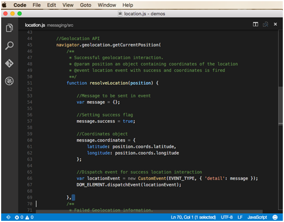Open the Explorer view in the sidebar
284x222 pixels.
click(x=9, y=28)
